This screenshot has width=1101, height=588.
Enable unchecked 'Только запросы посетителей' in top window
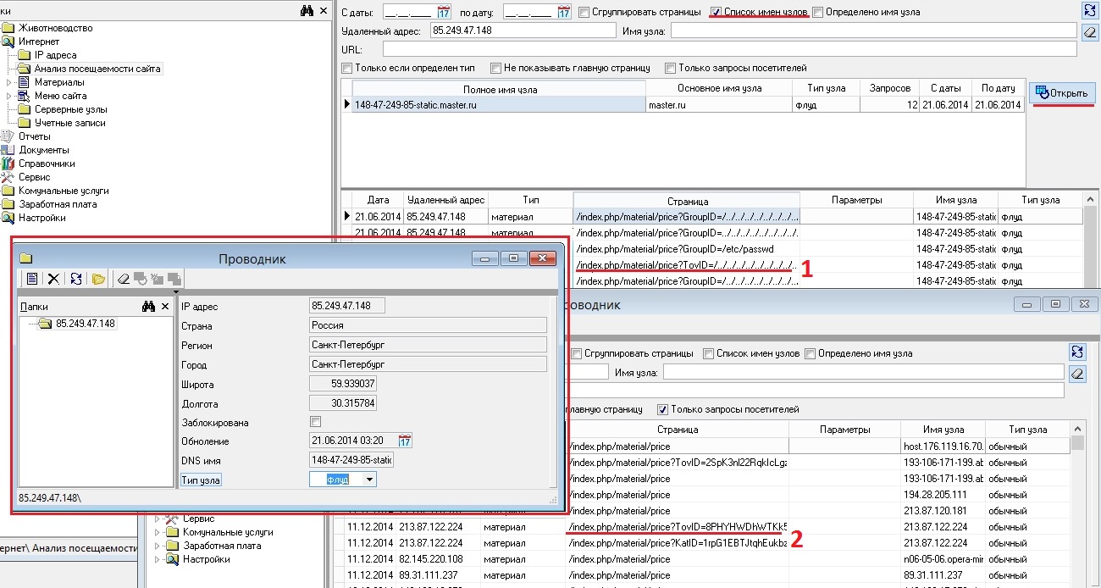pyautogui.click(x=670, y=68)
